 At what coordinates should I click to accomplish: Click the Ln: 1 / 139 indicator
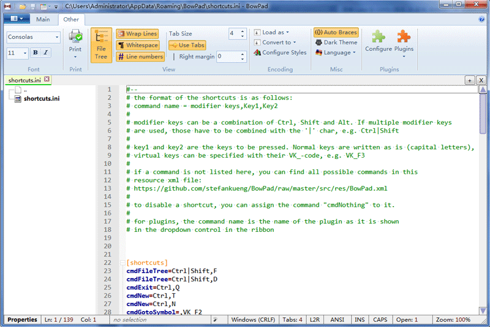[x=59, y=320]
